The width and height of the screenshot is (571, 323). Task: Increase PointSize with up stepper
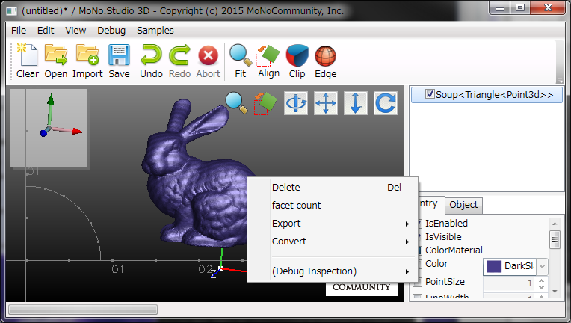(542, 280)
